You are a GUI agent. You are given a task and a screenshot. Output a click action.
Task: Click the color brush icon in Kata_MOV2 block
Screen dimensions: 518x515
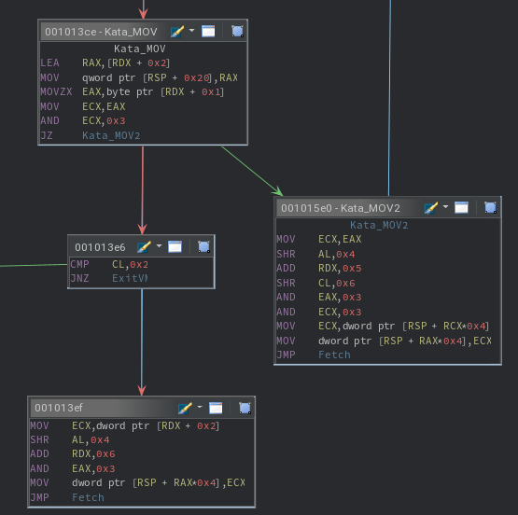pyautogui.click(x=431, y=208)
